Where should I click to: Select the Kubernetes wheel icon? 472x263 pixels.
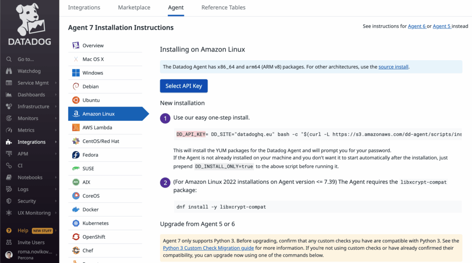pyautogui.click(x=76, y=223)
